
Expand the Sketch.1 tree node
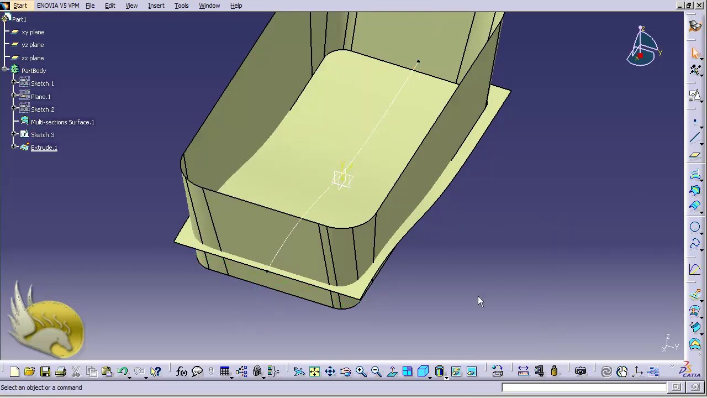coord(14,83)
